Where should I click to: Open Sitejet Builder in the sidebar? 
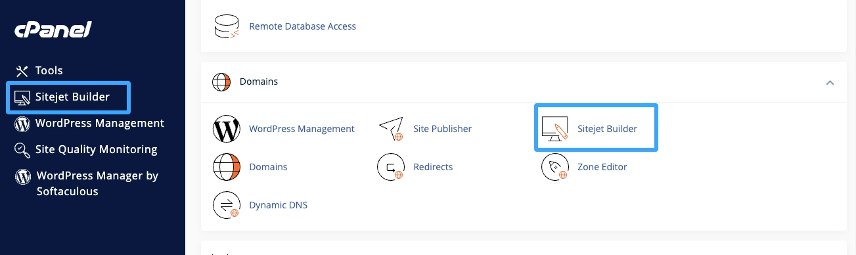click(x=72, y=97)
